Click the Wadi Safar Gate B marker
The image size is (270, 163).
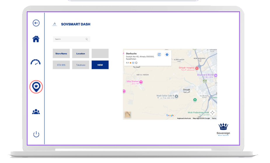[x=177, y=96]
